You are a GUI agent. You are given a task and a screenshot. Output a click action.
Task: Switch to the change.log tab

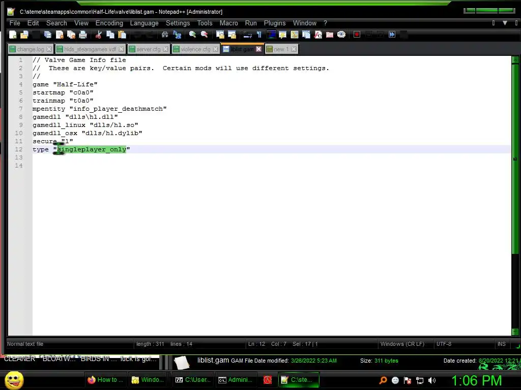coord(30,49)
